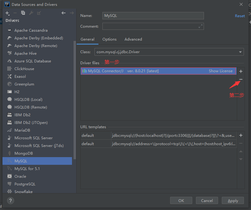Close the Data Sources and Drivers dialog
251x210 pixels.
(241, 4)
